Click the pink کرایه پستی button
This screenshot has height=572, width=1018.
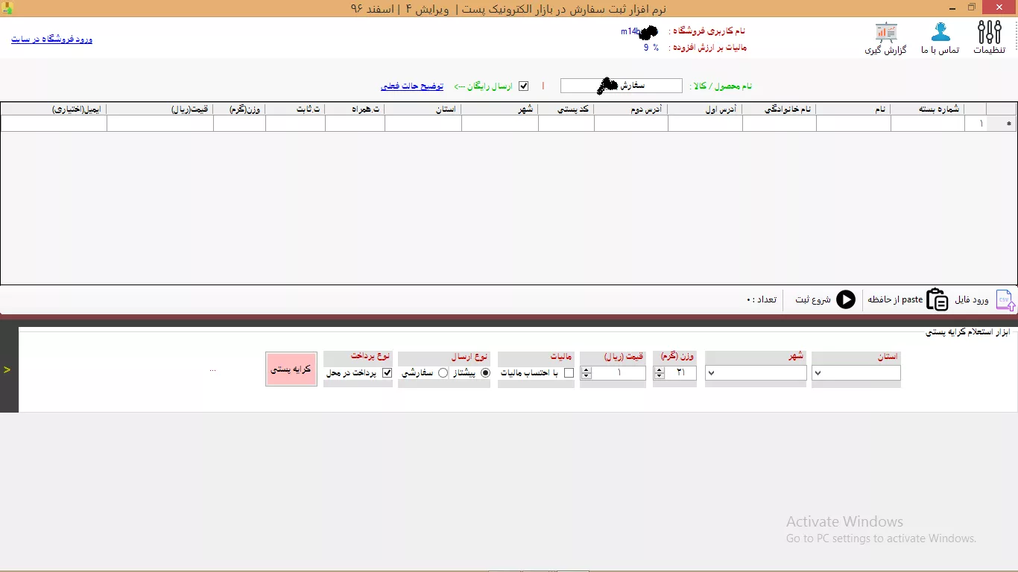click(x=291, y=369)
